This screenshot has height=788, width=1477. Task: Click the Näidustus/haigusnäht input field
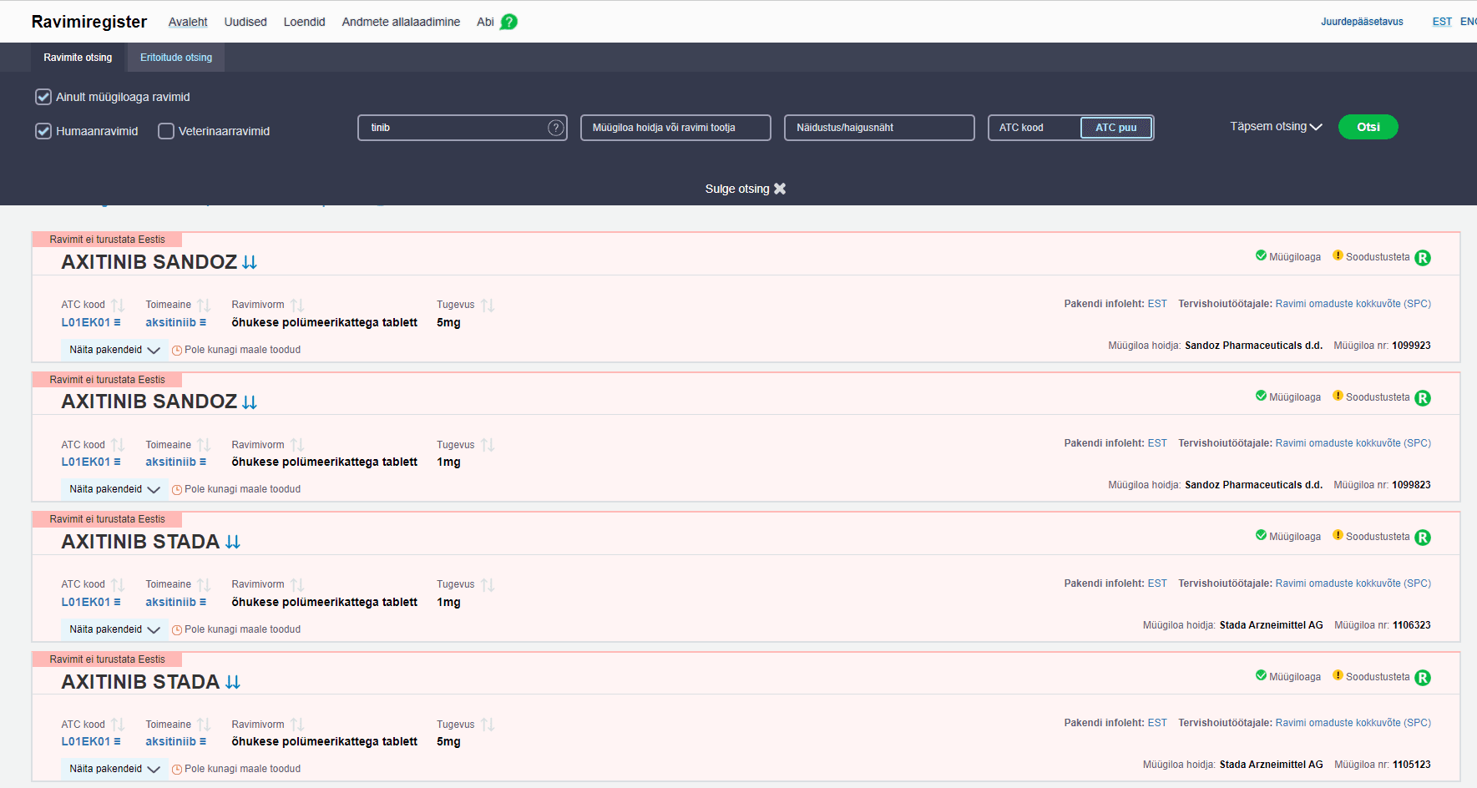(x=879, y=128)
